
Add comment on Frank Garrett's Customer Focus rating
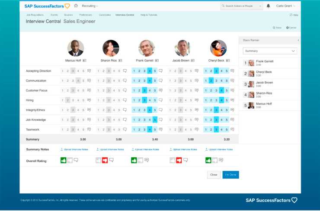point(160,90)
